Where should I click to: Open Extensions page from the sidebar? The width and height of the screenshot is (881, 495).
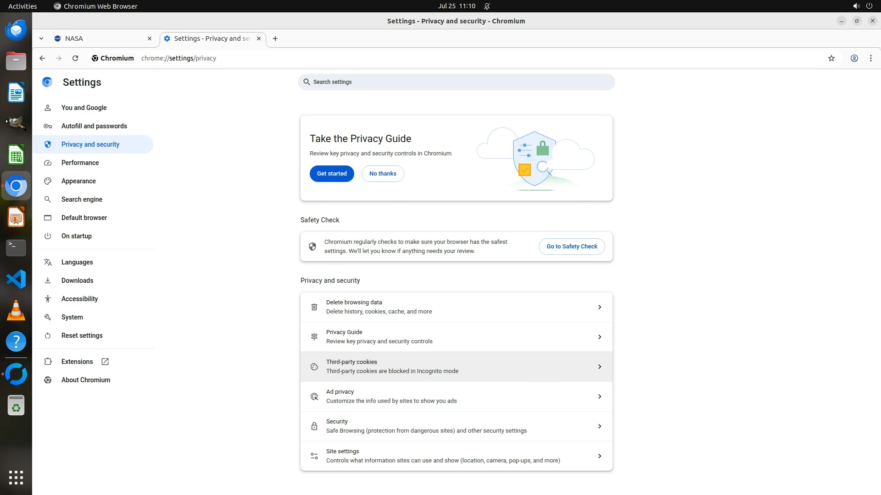click(77, 362)
